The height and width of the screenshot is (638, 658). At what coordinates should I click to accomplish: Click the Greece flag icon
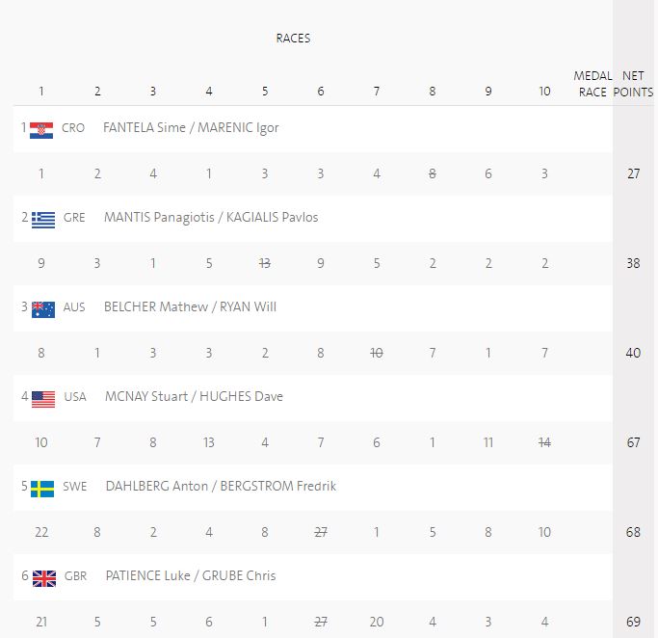(x=43, y=218)
